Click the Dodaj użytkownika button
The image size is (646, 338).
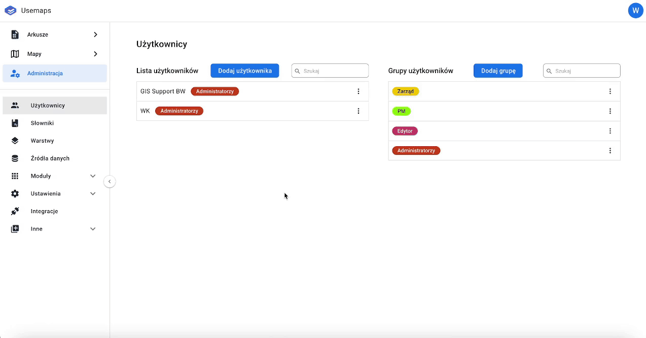pyautogui.click(x=244, y=71)
